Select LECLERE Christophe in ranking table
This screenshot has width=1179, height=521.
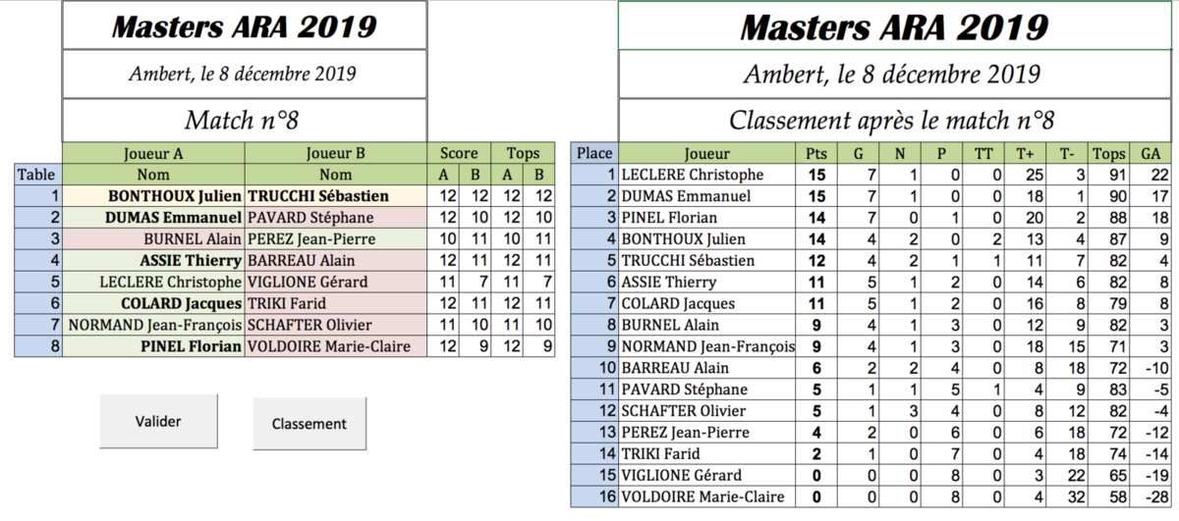point(706,175)
